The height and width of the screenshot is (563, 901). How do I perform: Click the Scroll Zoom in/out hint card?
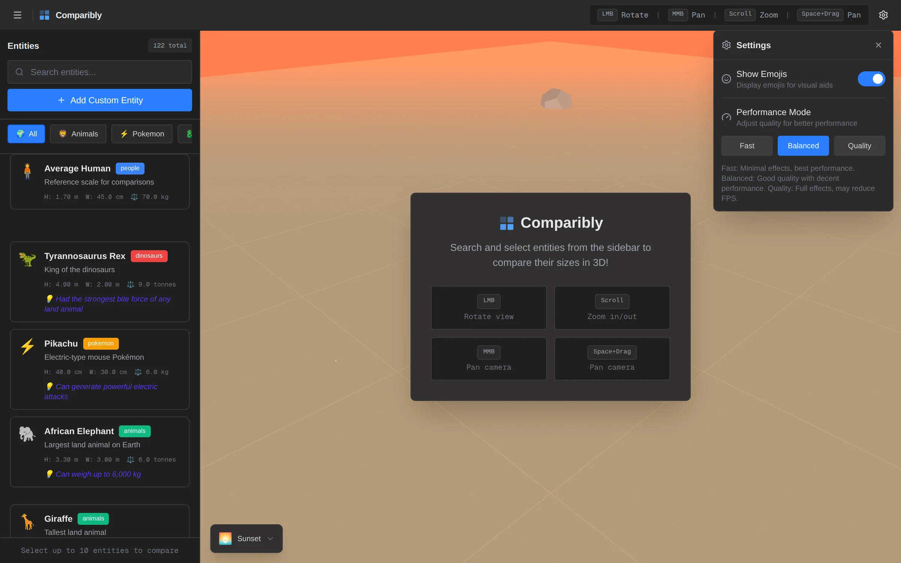[612, 308]
